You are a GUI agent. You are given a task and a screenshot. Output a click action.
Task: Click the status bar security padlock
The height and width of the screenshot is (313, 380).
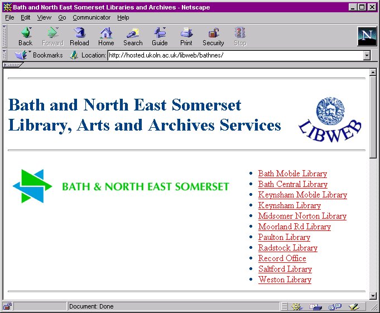7,306
